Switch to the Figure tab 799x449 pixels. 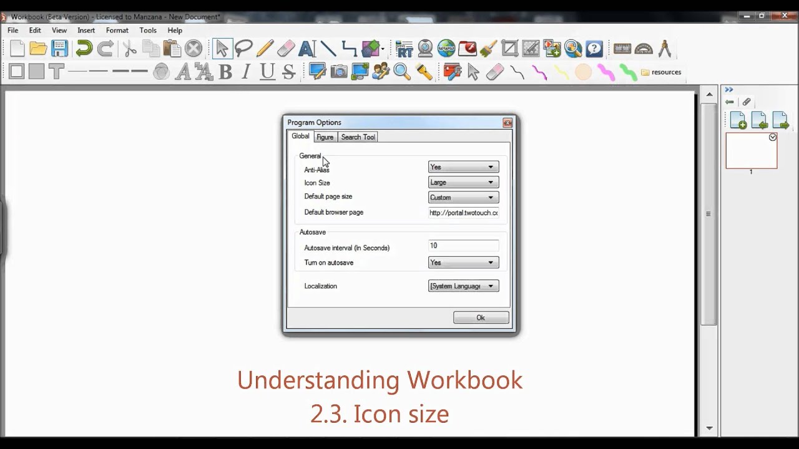pos(325,137)
